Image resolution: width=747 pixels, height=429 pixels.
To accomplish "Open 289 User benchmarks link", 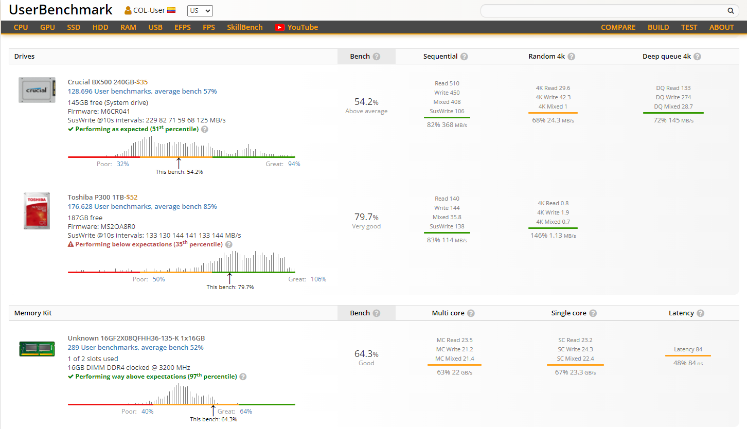I will tap(136, 347).
